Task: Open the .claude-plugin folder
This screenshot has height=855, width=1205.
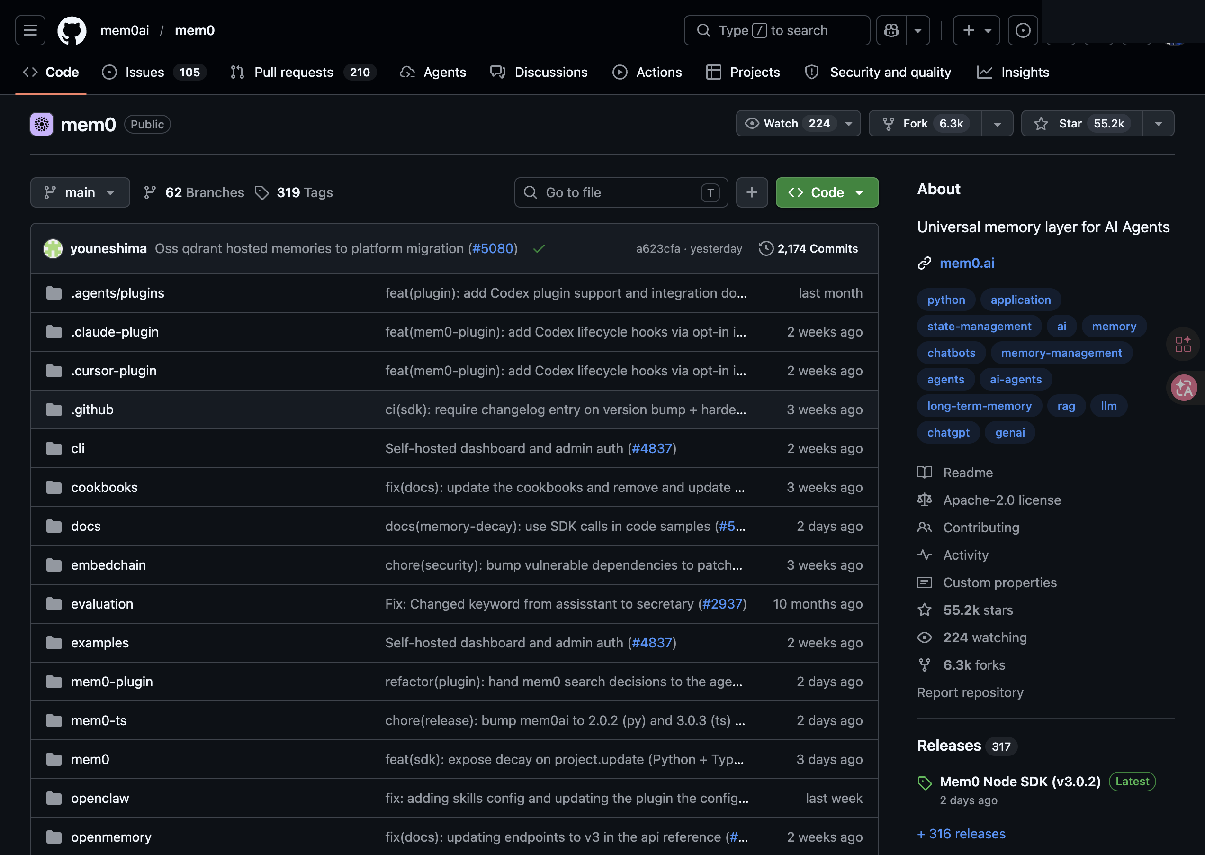Action: click(x=115, y=332)
